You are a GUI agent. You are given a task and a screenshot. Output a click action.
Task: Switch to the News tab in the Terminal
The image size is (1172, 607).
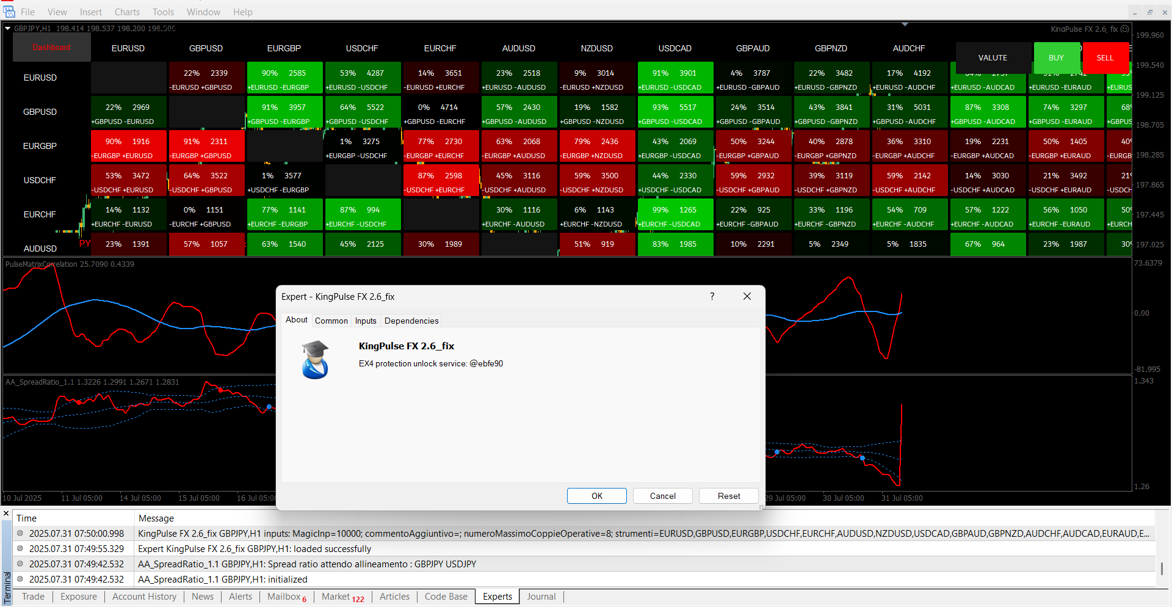point(203,597)
